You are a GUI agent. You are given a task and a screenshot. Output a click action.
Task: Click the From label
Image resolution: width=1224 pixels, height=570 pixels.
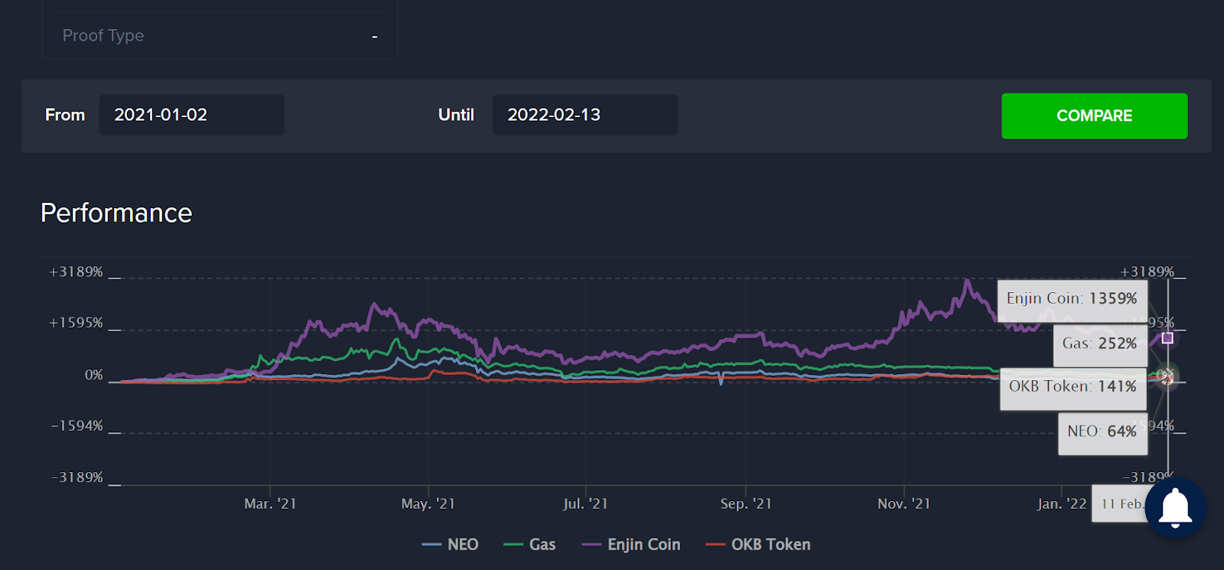pyautogui.click(x=65, y=115)
